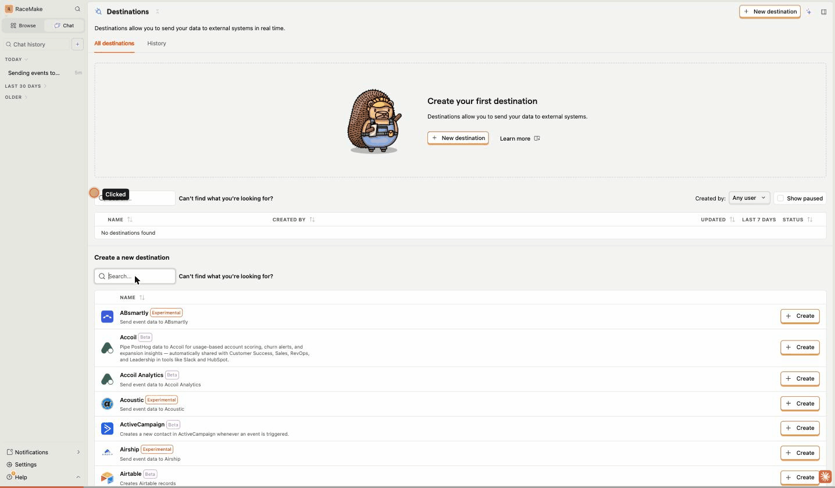Start a new chat with the plus icon
Screen dimensions: 835x488
point(77,44)
